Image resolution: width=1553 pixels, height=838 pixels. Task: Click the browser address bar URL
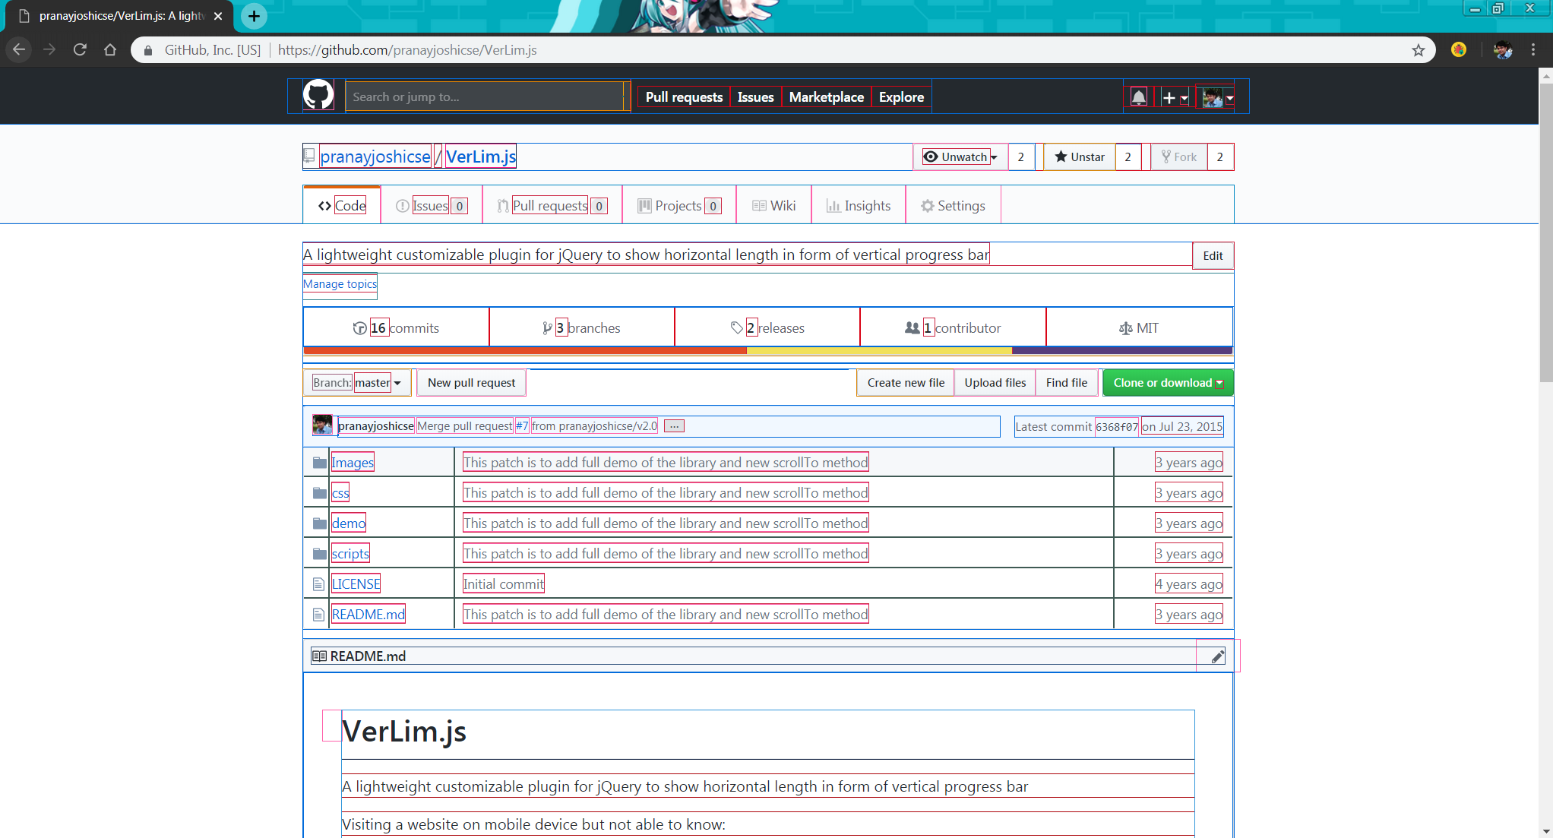[407, 50]
